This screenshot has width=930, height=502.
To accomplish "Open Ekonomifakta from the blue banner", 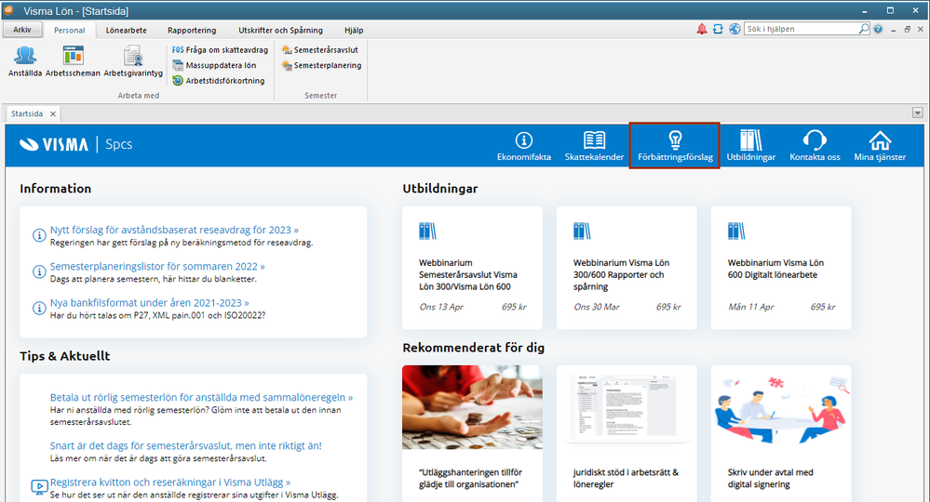I will coord(524,146).
